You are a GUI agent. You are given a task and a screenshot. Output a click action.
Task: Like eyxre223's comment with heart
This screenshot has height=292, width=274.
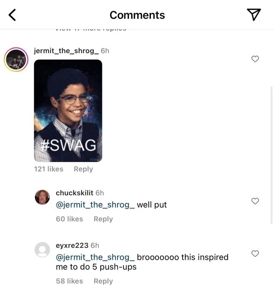[x=255, y=253]
